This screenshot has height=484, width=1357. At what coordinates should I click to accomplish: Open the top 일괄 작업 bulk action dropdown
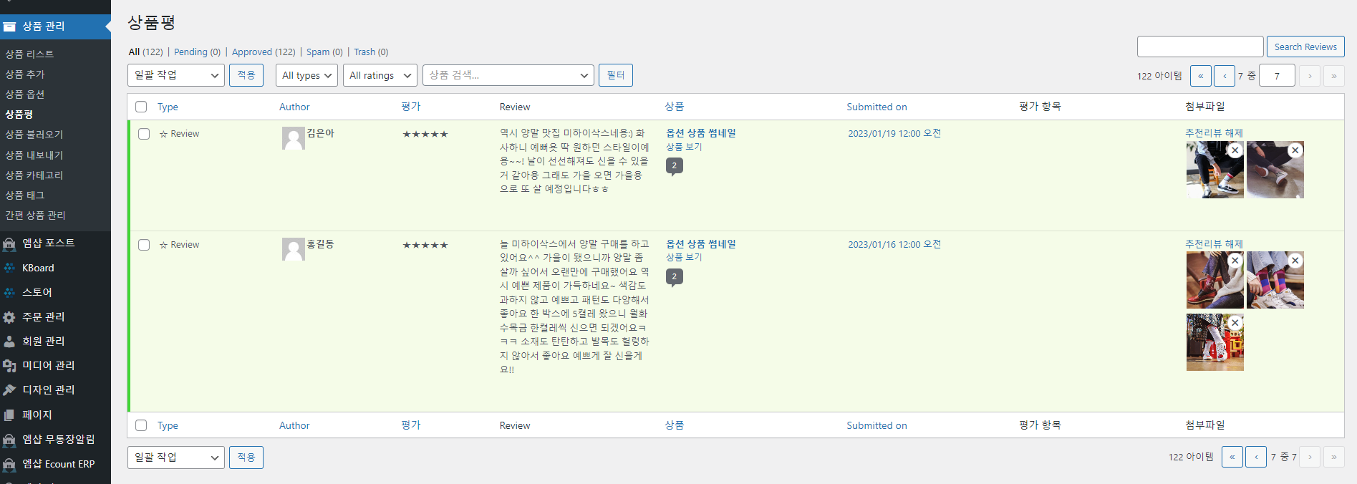[x=176, y=75]
